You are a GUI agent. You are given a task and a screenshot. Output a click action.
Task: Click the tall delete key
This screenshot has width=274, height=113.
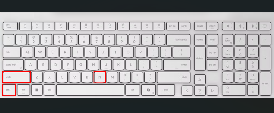200,59
